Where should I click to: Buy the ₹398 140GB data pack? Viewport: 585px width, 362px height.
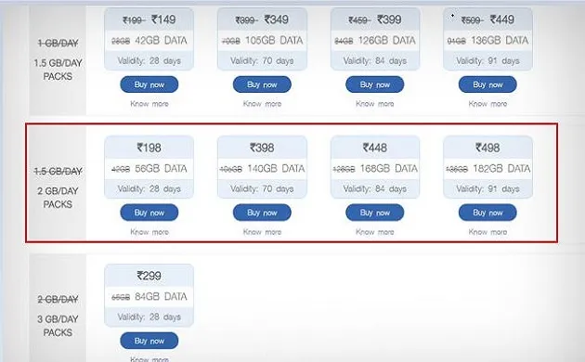pyautogui.click(x=262, y=213)
